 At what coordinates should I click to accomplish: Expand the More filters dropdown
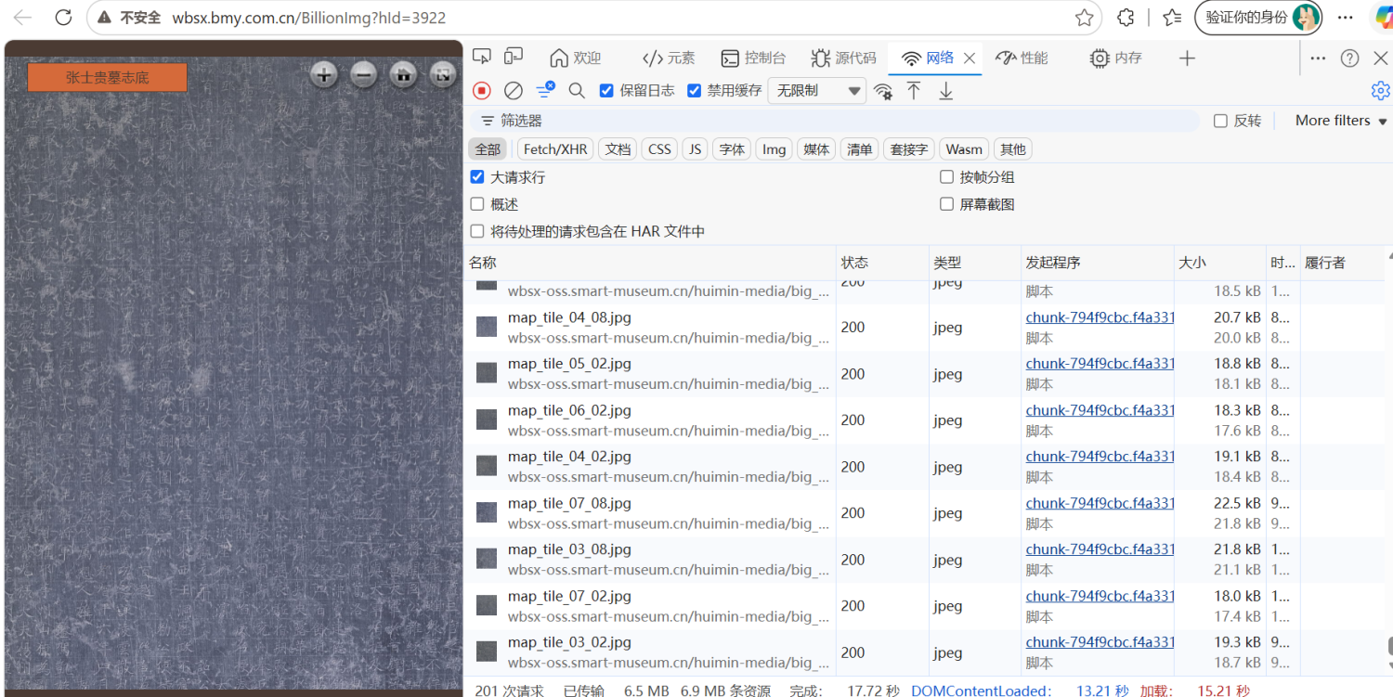(x=1341, y=121)
